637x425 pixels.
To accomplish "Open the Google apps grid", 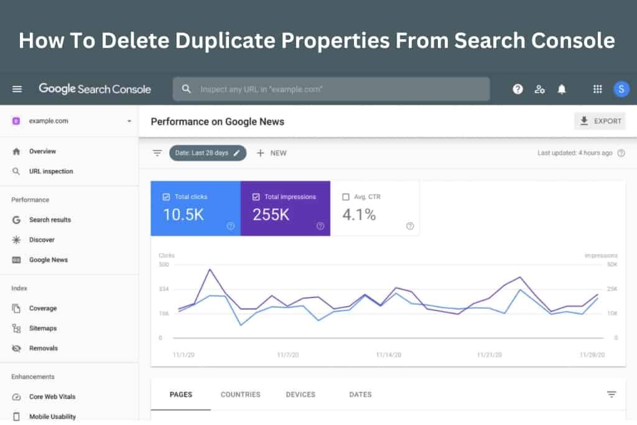I will [x=597, y=89].
